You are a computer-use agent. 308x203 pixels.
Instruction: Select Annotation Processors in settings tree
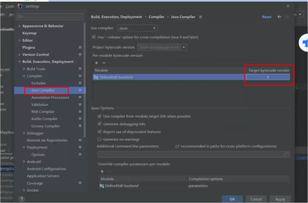(x=50, y=98)
